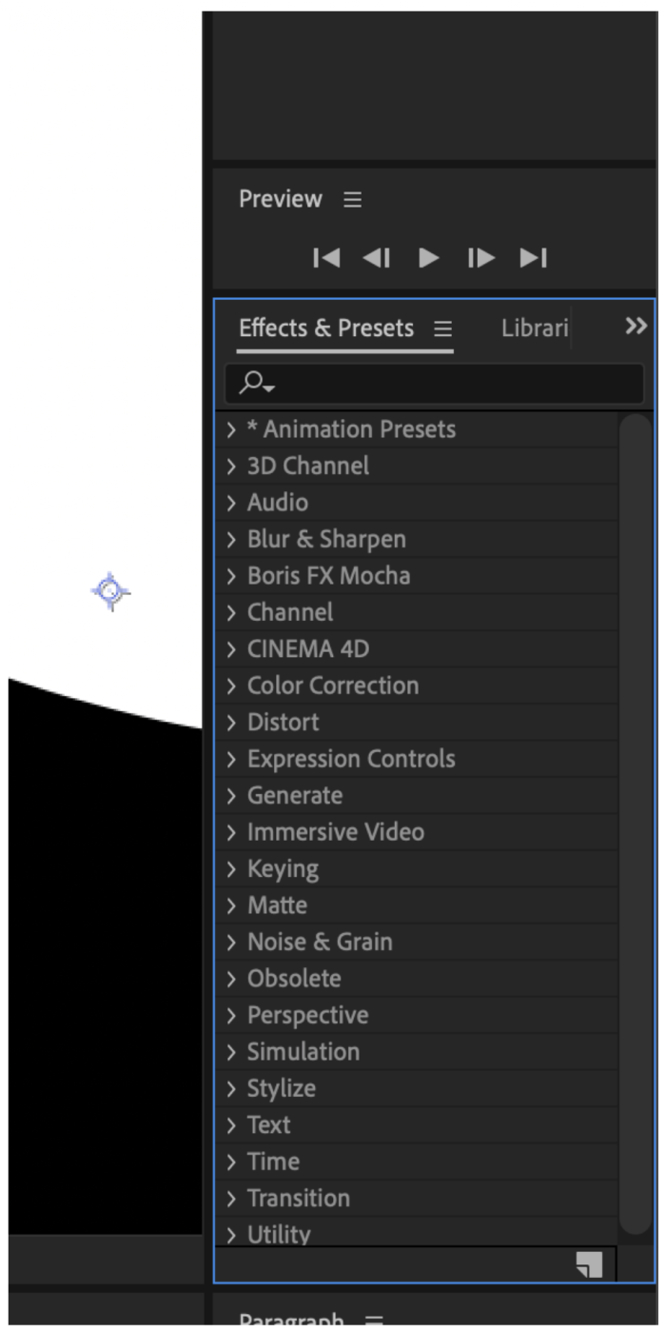Jump to first frame in Preview
Image resolution: width=666 pixels, height=1332 pixels.
pyautogui.click(x=326, y=258)
